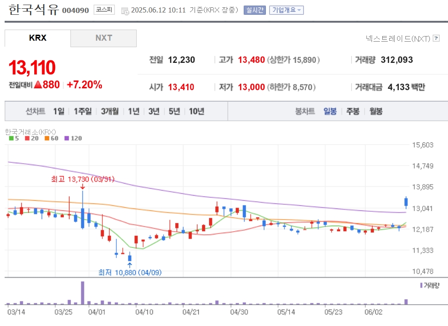Image resolution: width=448 pixels, height=326 pixels.
Task: Click the 저가 value 13,000
Action: tap(252, 87)
